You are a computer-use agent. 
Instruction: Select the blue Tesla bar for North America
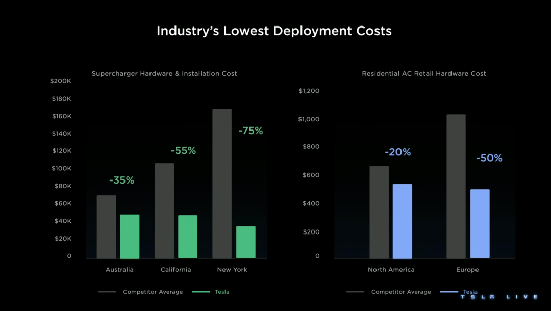pyautogui.click(x=403, y=221)
